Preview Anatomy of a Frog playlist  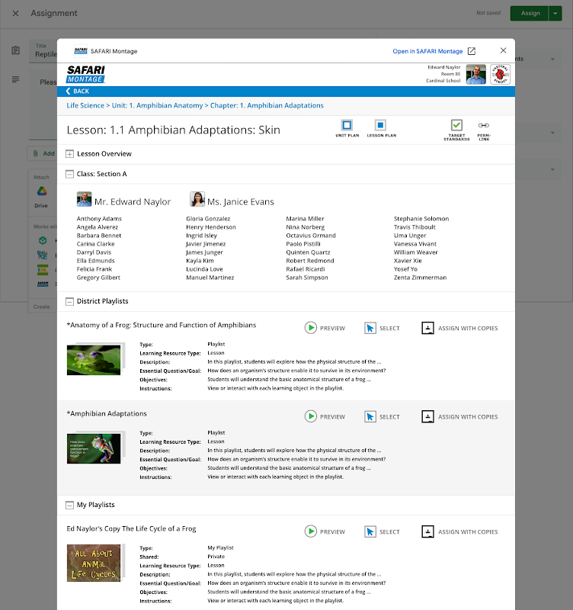click(325, 328)
